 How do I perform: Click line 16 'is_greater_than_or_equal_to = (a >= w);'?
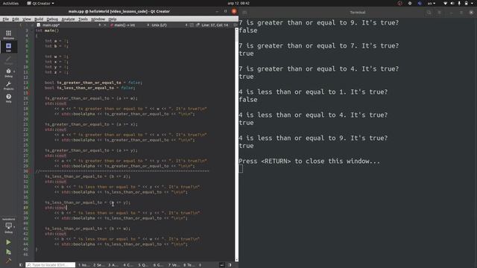pyautogui.click(x=91, y=98)
